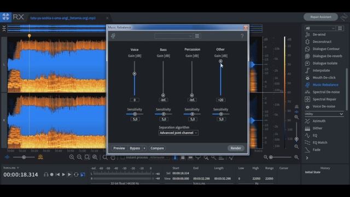Open the Spectral Repair module
Image resolution: width=350 pixels, height=197 pixels.
point(324,99)
